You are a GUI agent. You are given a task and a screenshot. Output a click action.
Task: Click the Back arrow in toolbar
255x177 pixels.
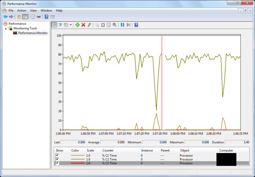coord(5,17)
